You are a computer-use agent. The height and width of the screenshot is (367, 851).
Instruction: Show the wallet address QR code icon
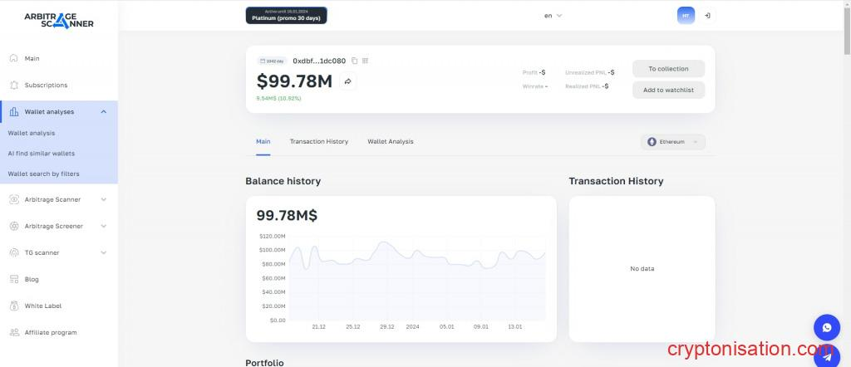(366, 61)
